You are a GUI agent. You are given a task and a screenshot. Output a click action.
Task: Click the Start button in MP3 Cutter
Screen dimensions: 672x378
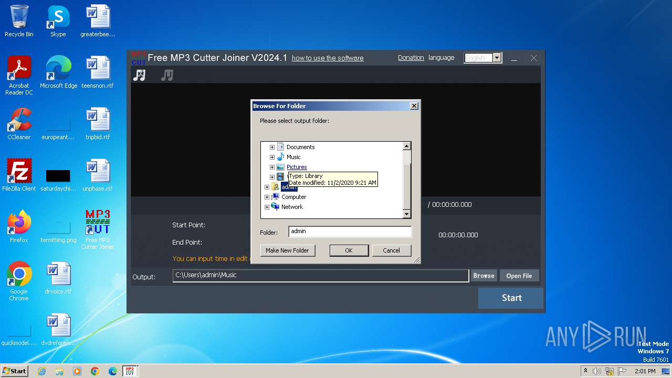point(511,298)
